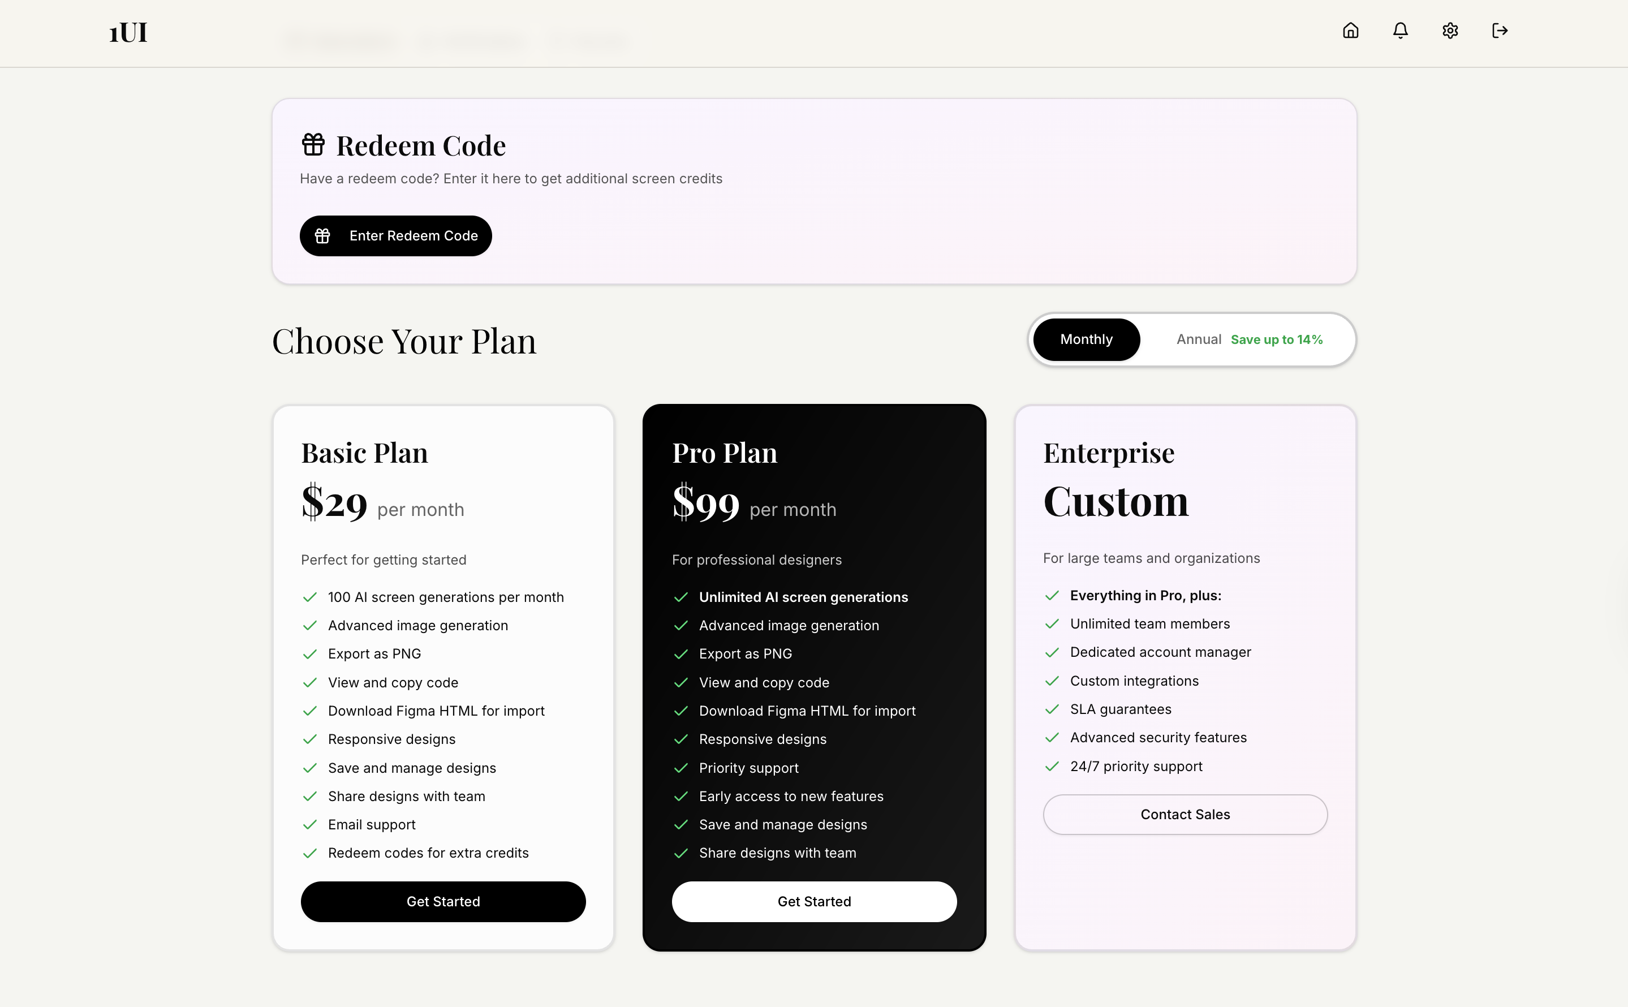This screenshot has width=1628, height=1007.
Task: Open the middle navigation tab
Action: [473, 41]
